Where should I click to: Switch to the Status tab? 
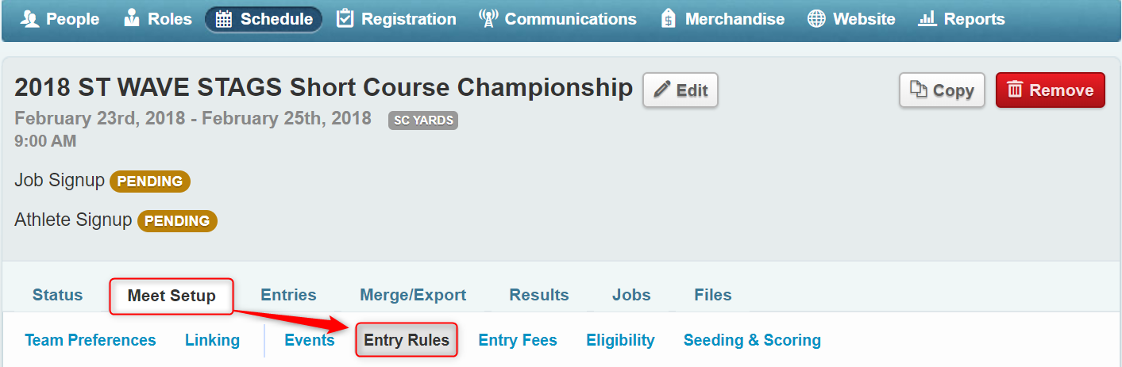[x=58, y=295]
